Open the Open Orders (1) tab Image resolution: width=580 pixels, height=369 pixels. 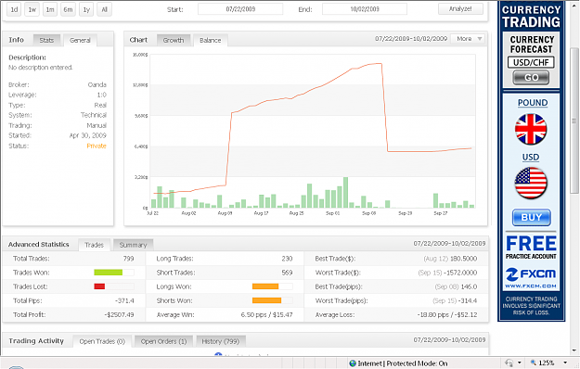point(163,341)
